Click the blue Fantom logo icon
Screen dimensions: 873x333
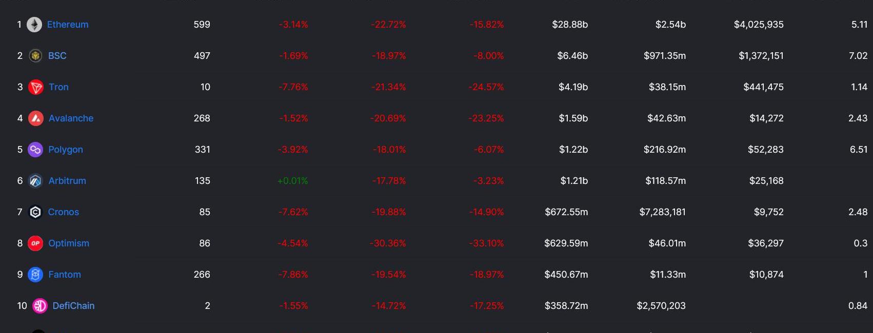click(x=35, y=275)
